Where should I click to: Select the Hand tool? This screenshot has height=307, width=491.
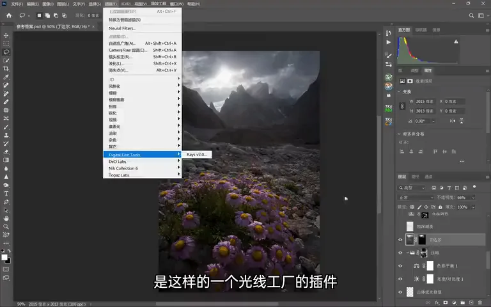click(6, 218)
